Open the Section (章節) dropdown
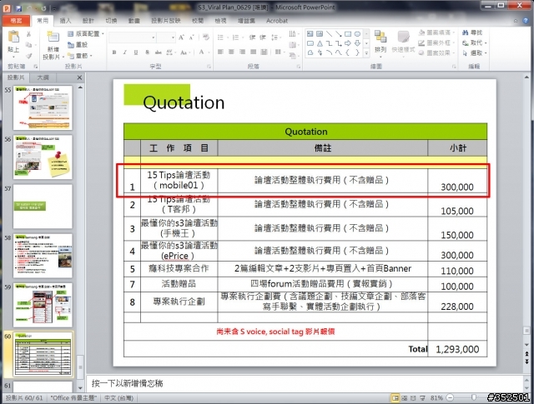 pos(80,56)
